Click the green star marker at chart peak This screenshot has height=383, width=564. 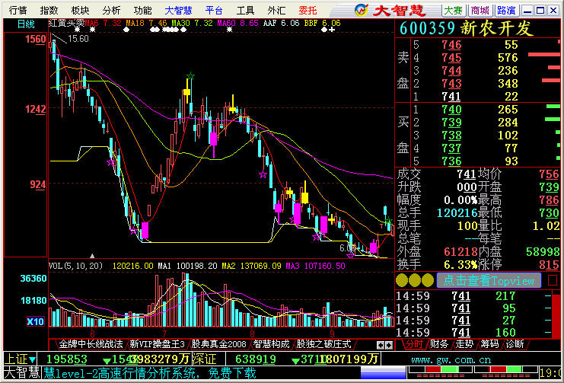coord(190,75)
